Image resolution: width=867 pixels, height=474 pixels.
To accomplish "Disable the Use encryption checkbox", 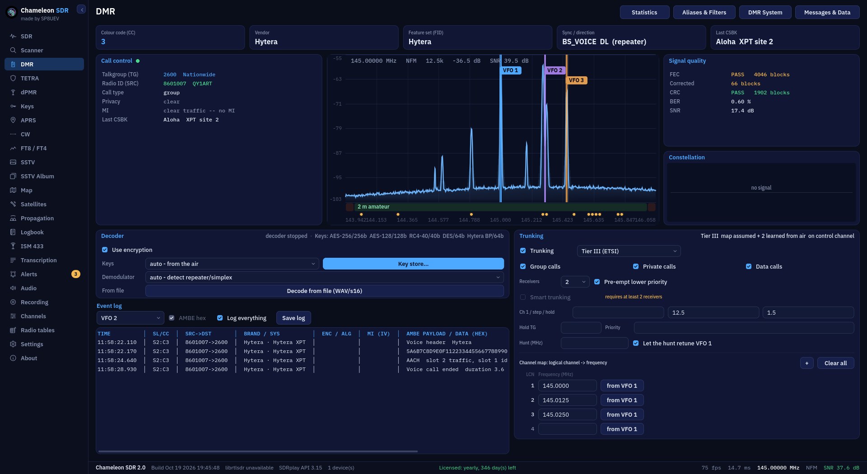I will point(105,250).
